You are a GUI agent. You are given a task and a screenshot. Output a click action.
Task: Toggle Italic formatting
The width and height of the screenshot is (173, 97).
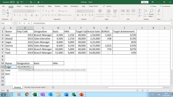pyautogui.click(x=17, y=15)
